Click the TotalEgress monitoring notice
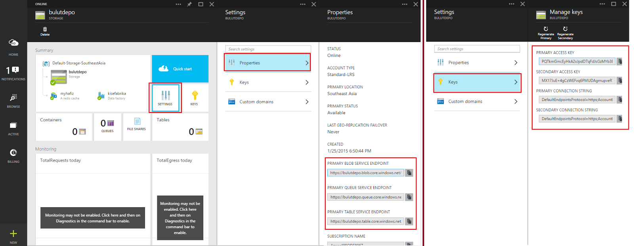Screen dimensions: 634x246 pos(180,218)
